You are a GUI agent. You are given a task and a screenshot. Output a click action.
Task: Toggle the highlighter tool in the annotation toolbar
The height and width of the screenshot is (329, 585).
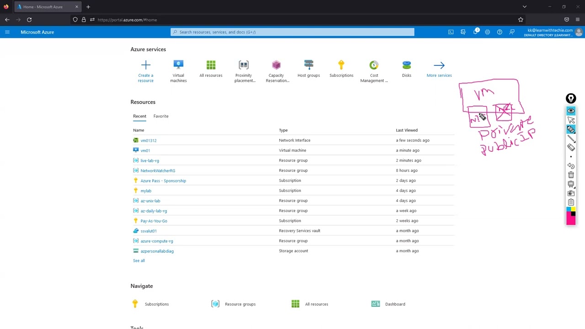571,129
